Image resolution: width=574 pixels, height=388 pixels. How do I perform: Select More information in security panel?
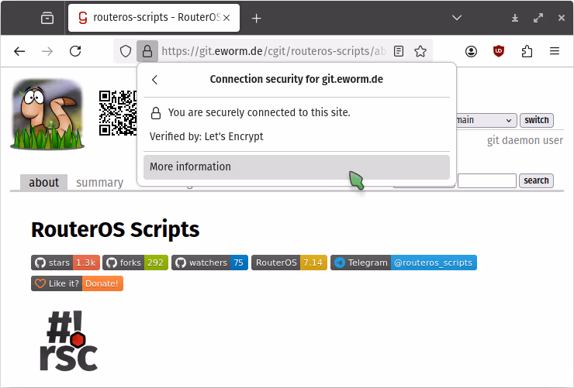[x=296, y=167]
